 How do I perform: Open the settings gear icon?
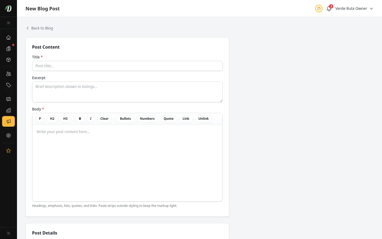coord(8,135)
